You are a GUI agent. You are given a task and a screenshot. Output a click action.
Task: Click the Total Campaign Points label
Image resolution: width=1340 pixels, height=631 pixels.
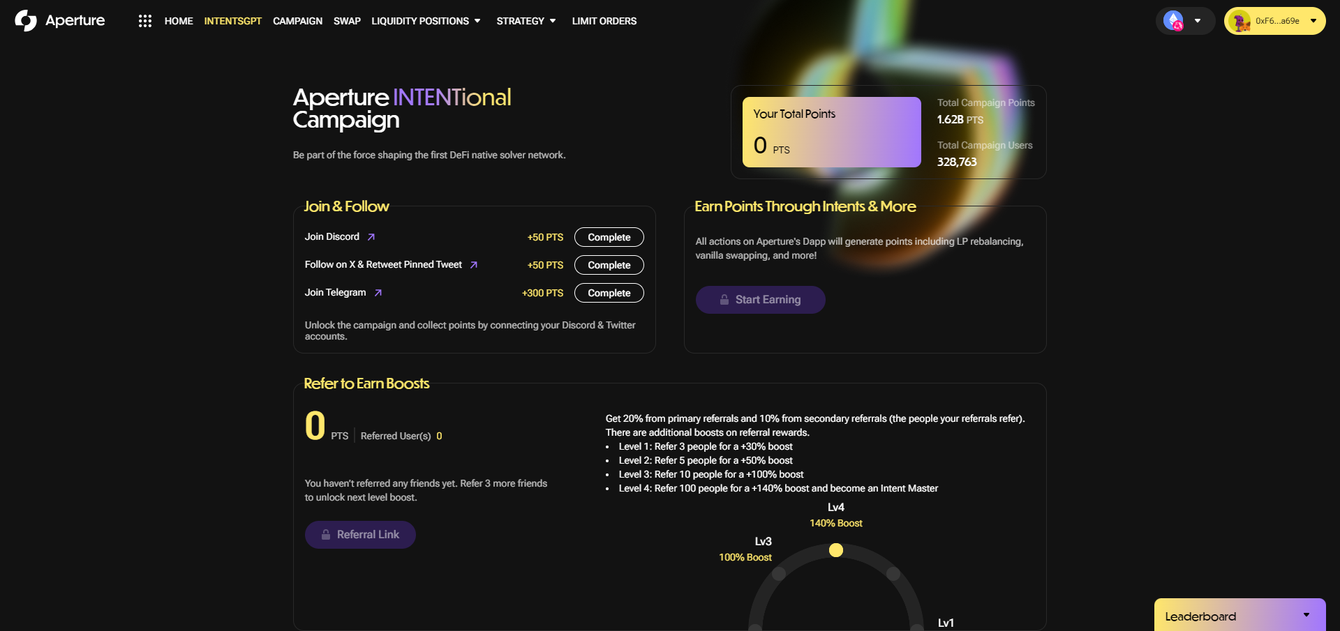coord(986,102)
